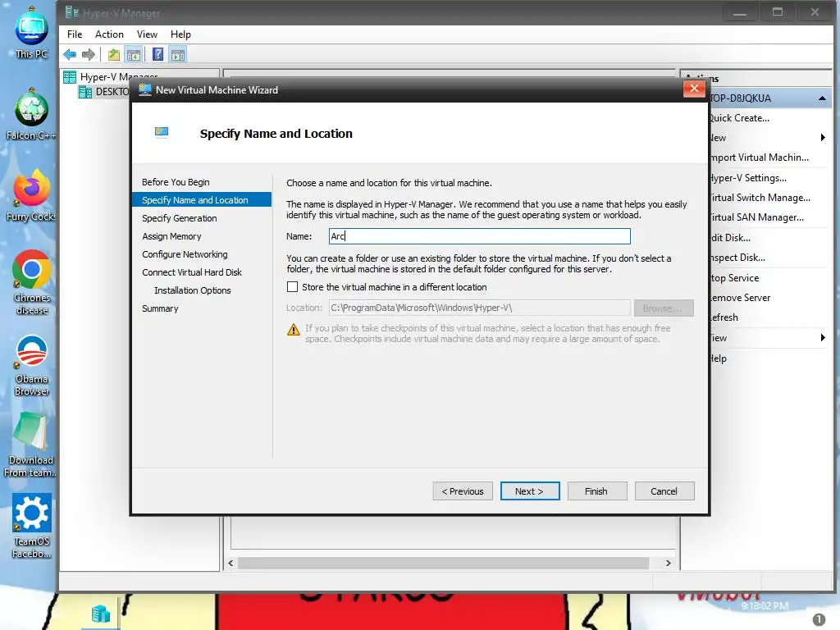Expand the New submenu arrow in Actions
The height and width of the screenshot is (630, 840).
[x=823, y=138]
